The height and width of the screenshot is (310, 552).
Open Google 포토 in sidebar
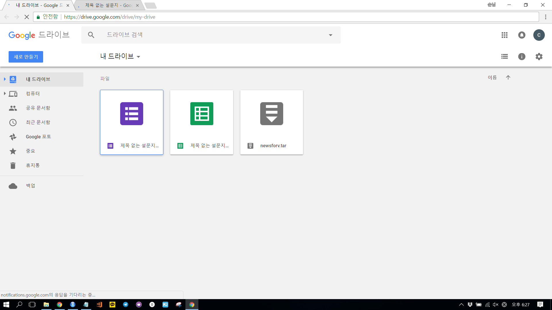coord(38,137)
